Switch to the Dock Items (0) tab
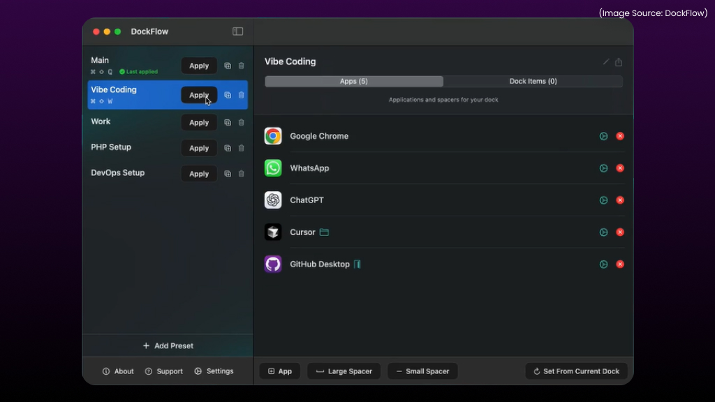The width and height of the screenshot is (715, 402). coord(533,81)
